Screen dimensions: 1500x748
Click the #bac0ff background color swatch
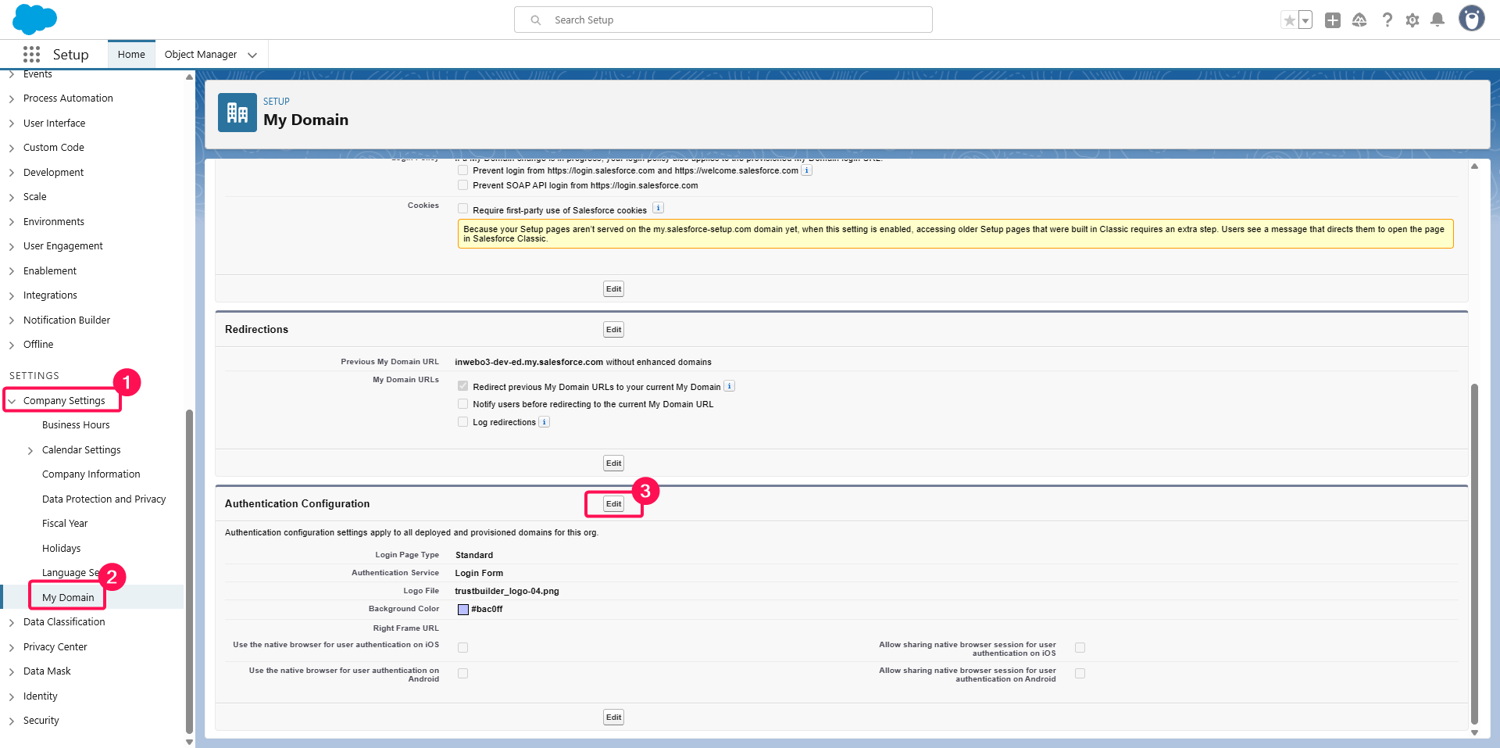(463, 610)
